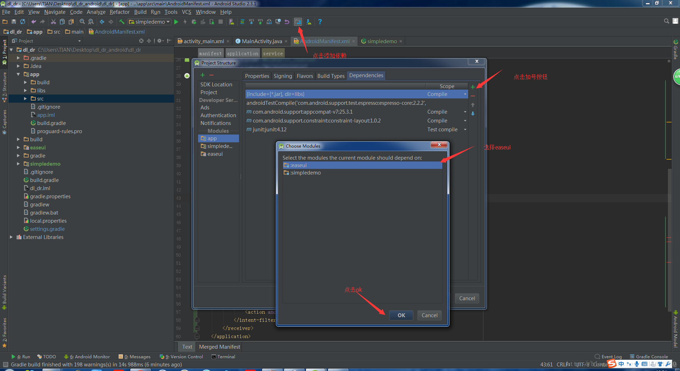
Task: Click the Replace toolbar icon
Action: 91,22
